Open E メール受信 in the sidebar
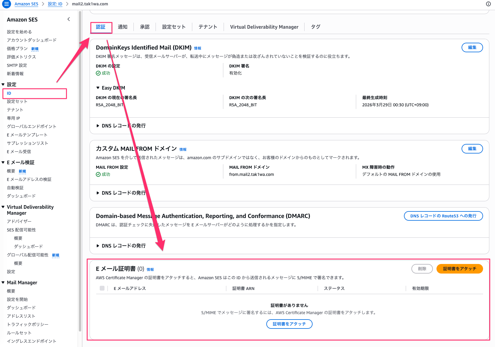The width and height of the screenshot is (495, 347). (x=19, y=151)
